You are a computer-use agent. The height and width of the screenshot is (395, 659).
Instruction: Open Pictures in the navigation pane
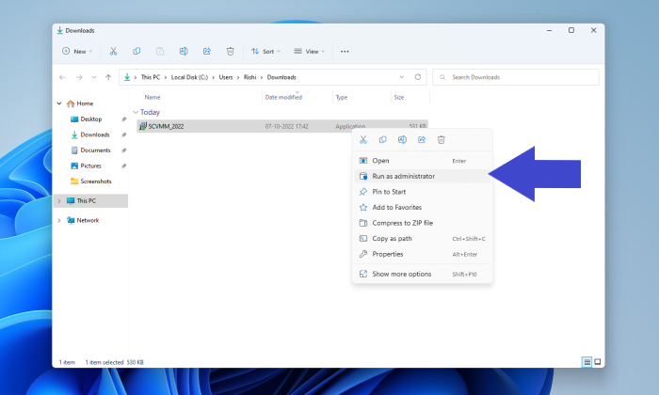click(90, 166)
